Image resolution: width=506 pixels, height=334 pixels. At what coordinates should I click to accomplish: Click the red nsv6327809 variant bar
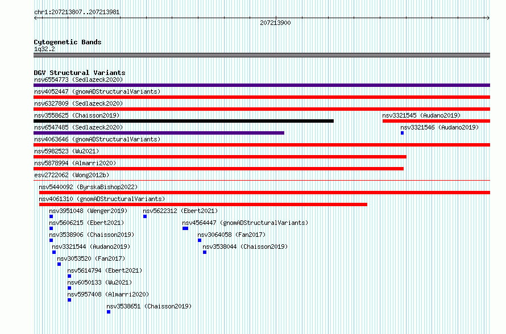point(262,109)
